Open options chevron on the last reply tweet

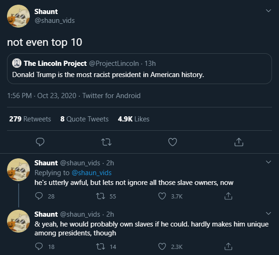[268, 213]
